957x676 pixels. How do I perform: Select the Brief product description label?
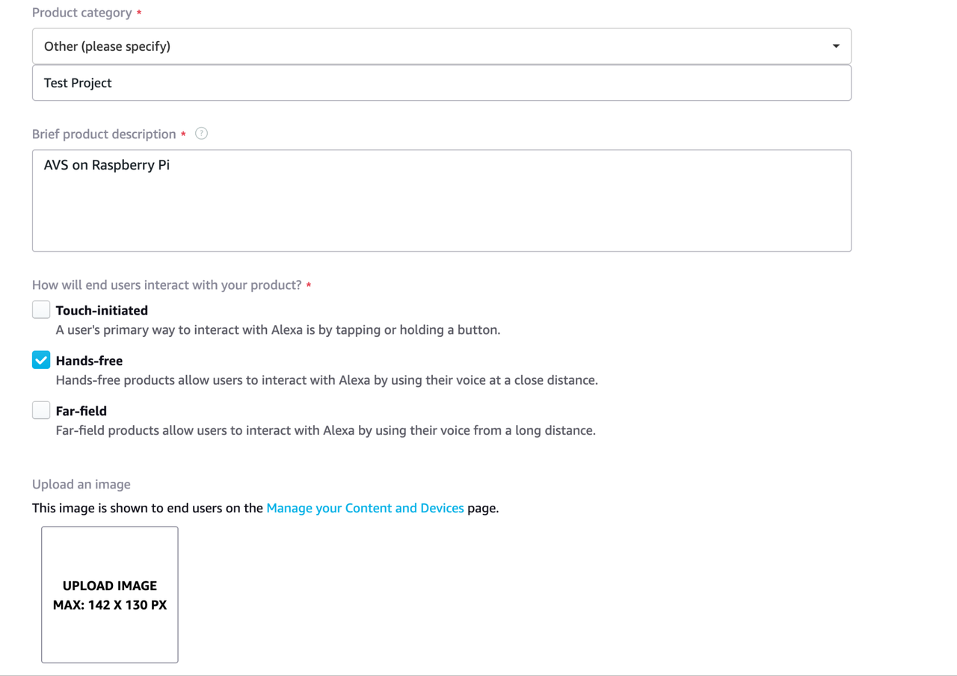tap(104, 134)
